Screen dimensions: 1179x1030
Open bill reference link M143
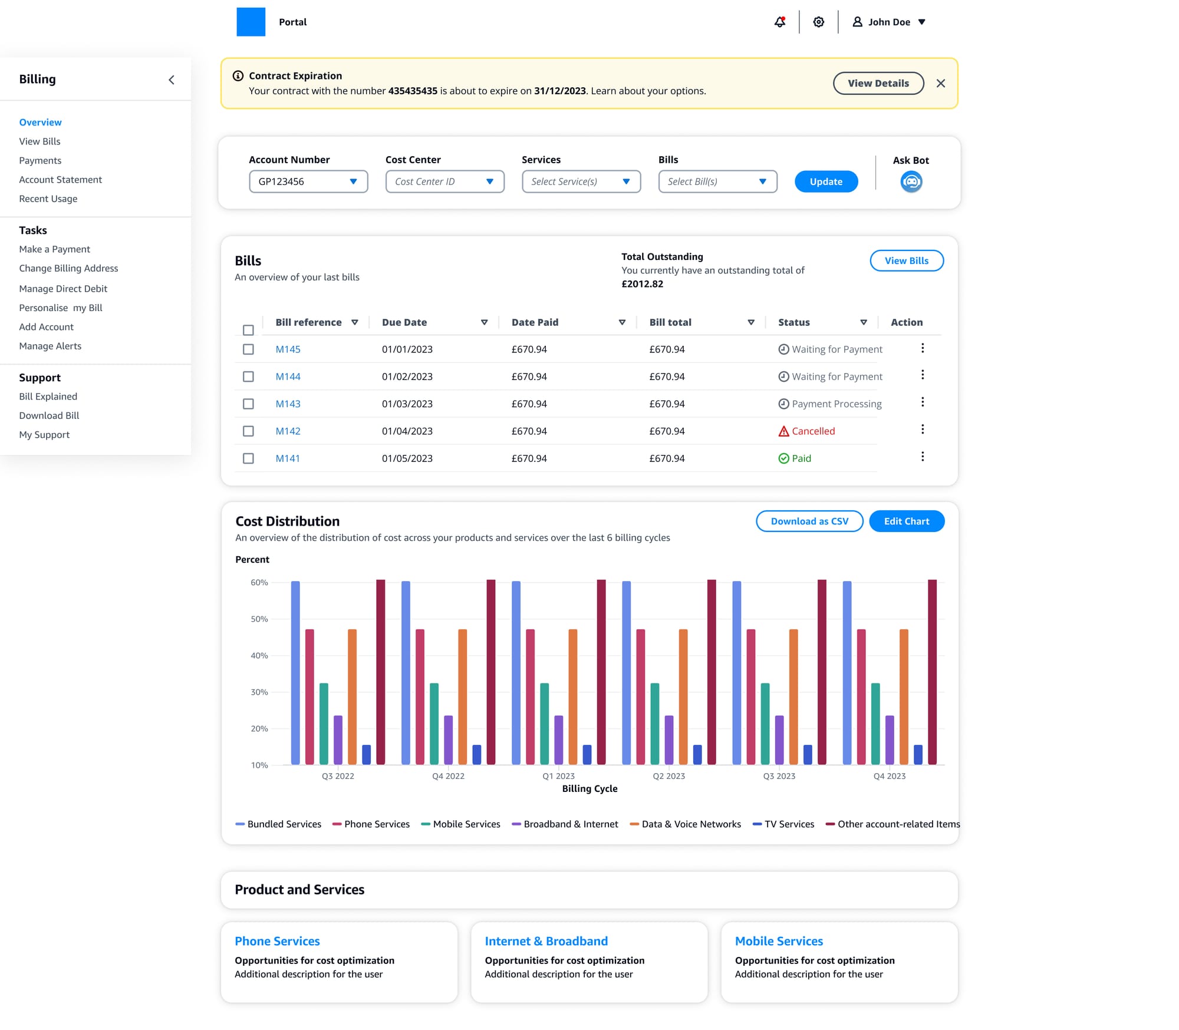[288, 404]
